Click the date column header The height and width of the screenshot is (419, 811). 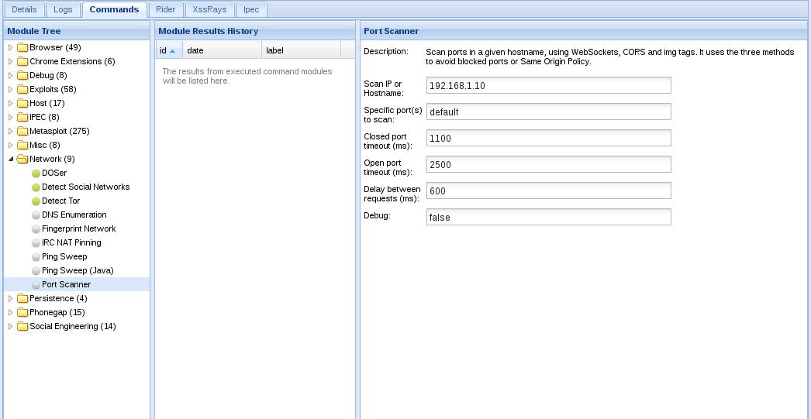(222, 50)
